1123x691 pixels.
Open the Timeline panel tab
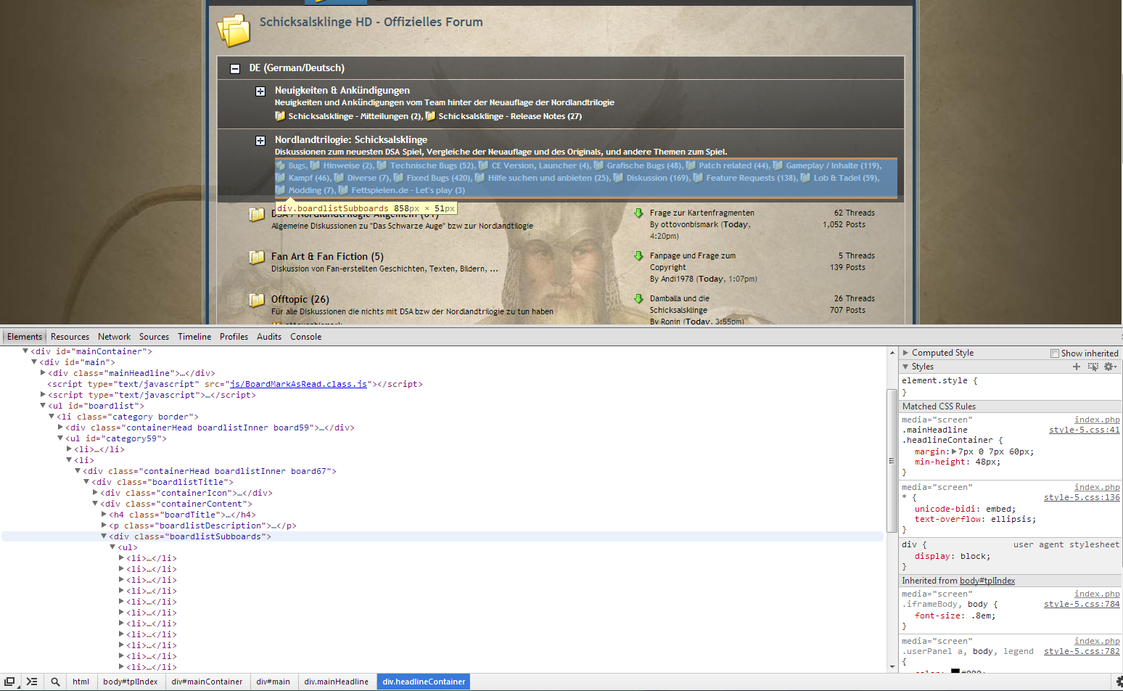[x=194, y=337]
